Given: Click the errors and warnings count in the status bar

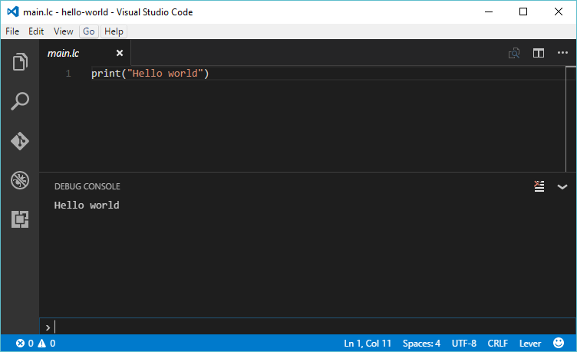Looking at the screenshot, I should [x=35, y=344].
